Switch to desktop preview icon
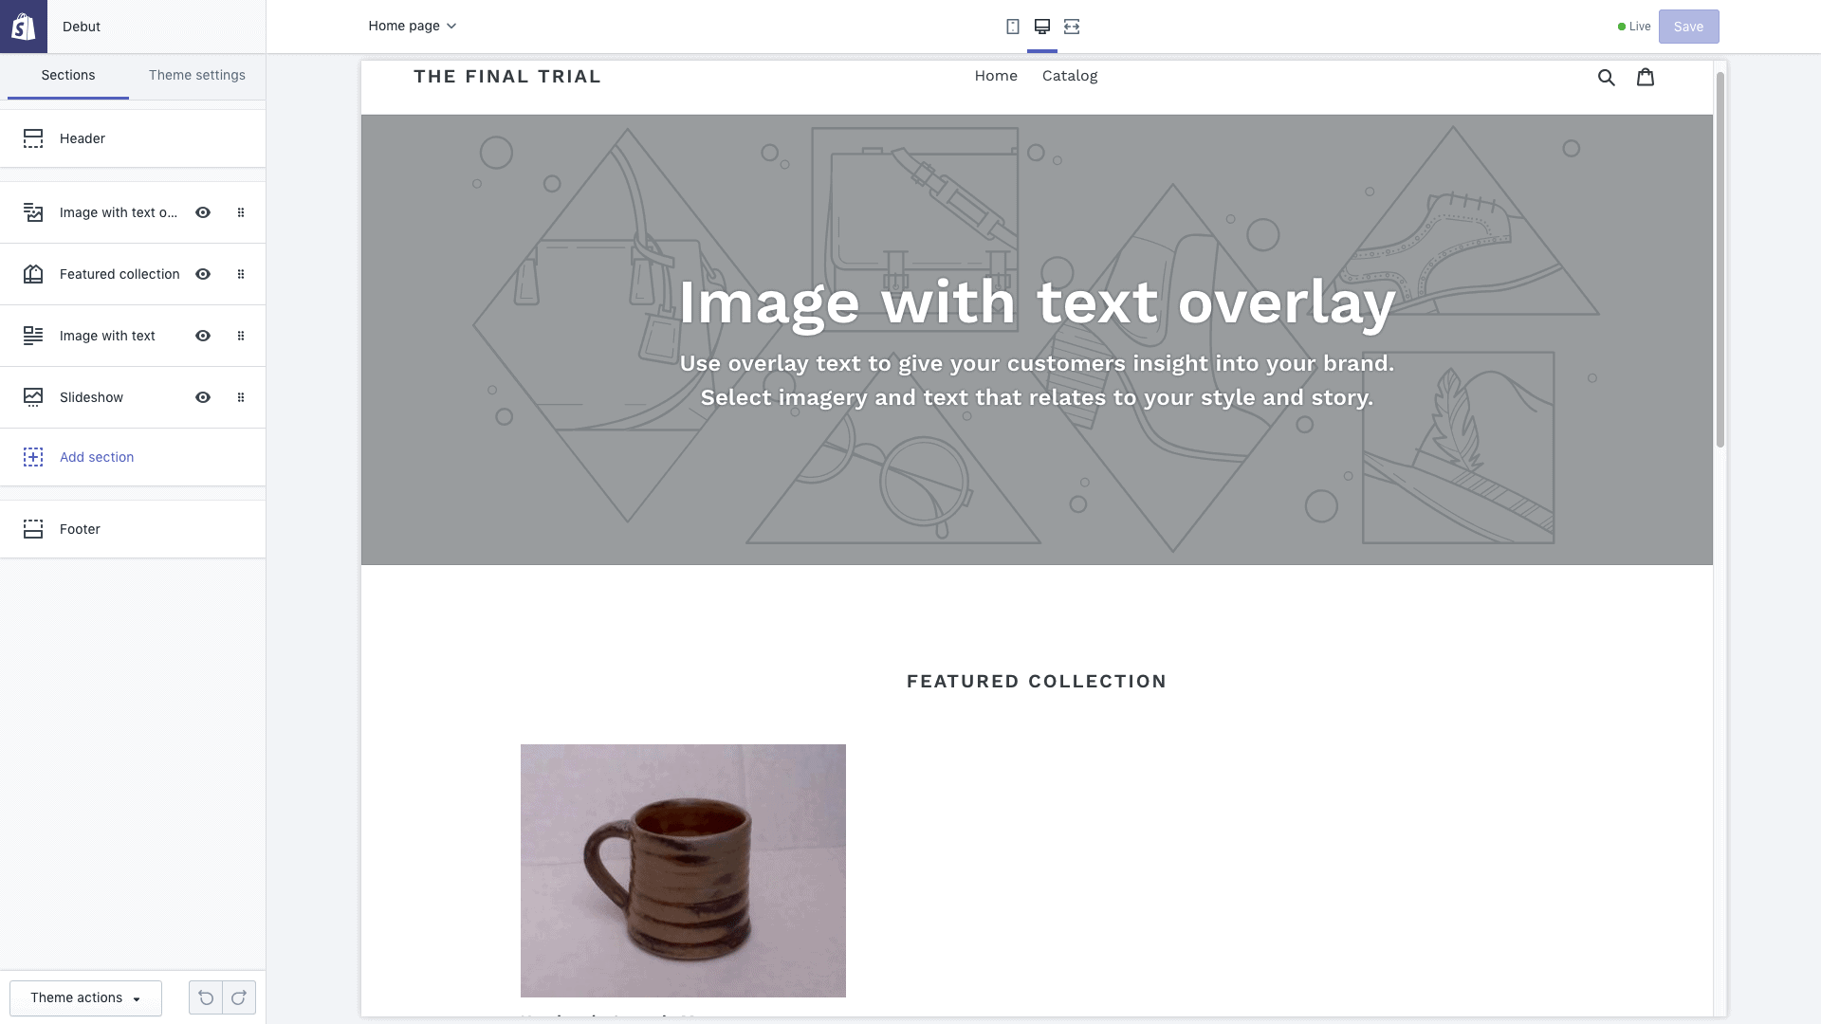1821x1024 pixels. coord(1042,27)
